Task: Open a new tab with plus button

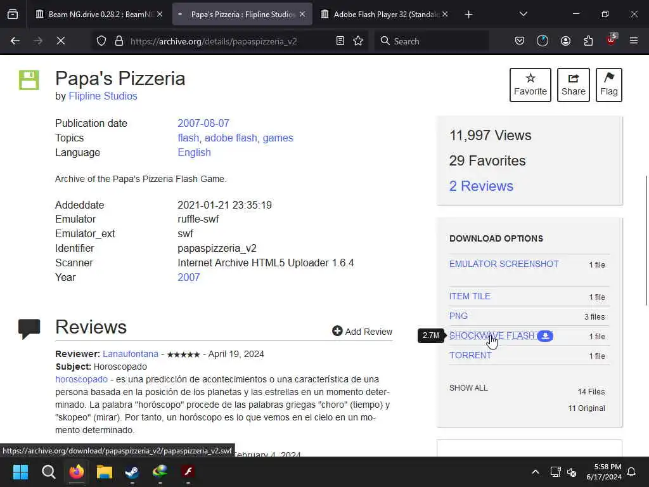Action: (x=468, y=15)
